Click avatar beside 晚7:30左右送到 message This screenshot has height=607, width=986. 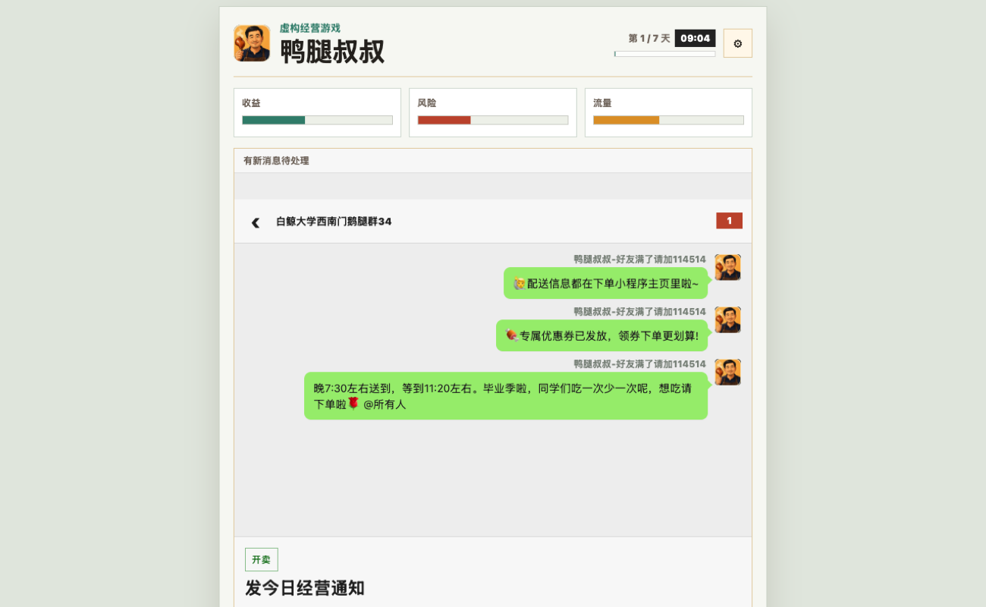[x=727, y=372]
